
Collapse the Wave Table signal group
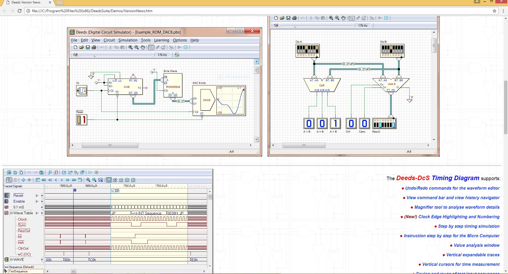pos(11,213)
